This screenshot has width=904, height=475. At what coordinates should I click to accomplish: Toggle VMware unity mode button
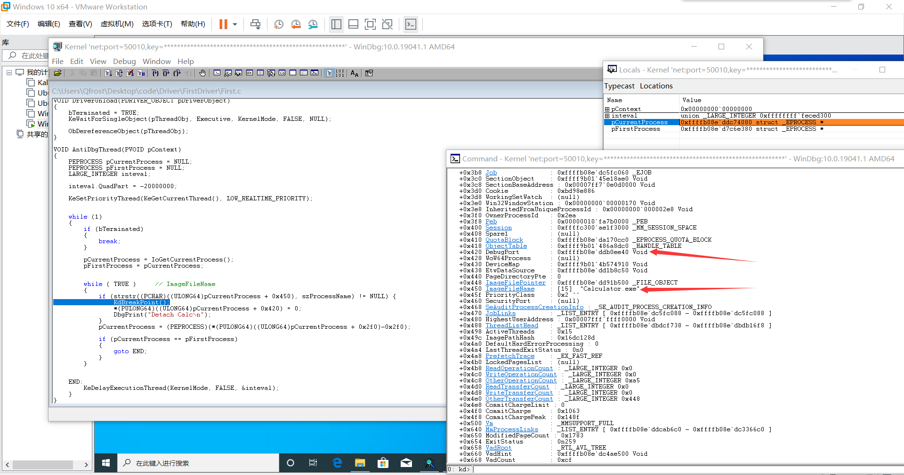tap(387, 24)
